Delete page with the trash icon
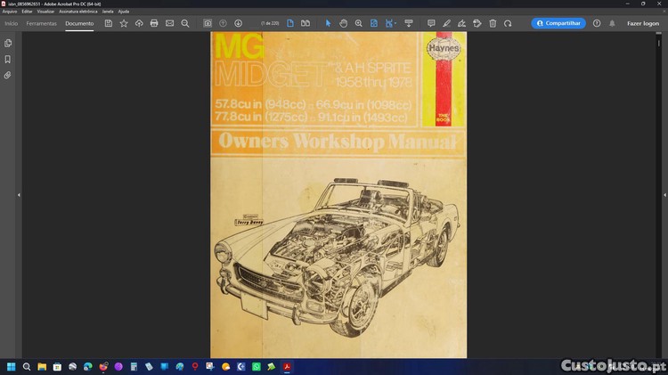This screenshot has width=668, height=375. pos(493,23)
